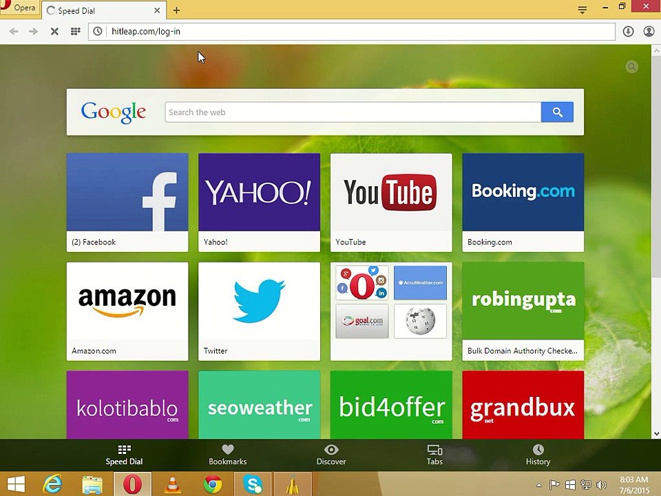Open the seoweather speed dial tile

click(x=260, y=405)
